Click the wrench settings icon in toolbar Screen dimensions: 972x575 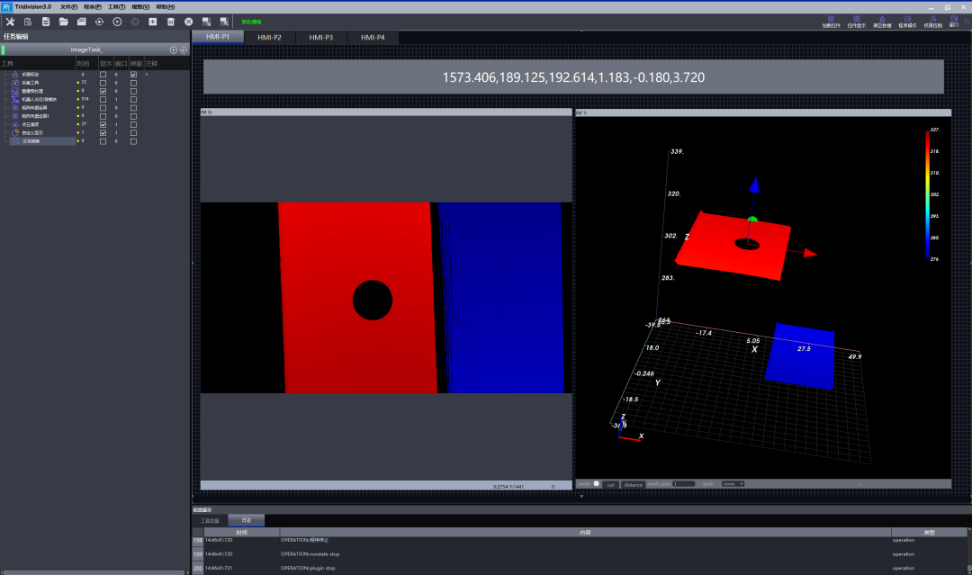point(10,21)
